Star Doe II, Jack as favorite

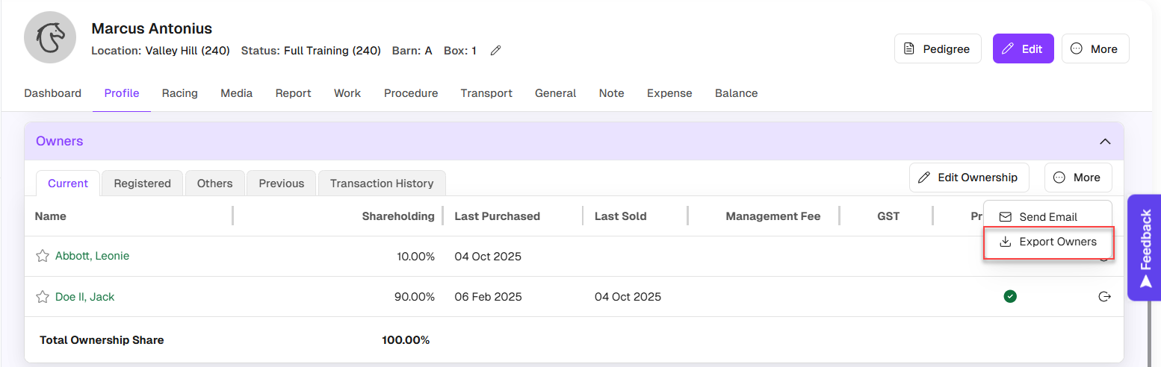point(43,297)
